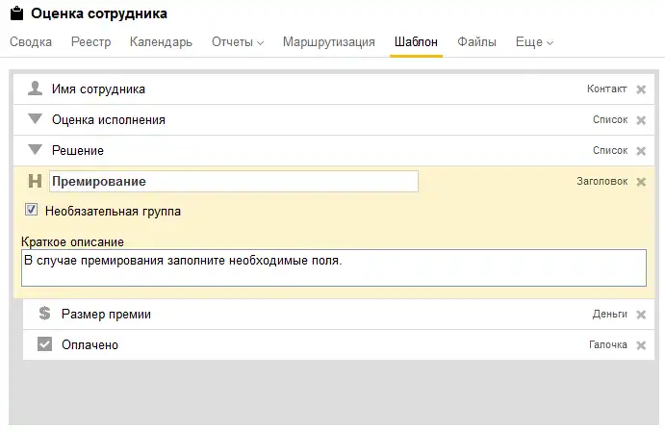Toggle the Необязательная группа checkbox
Image resolution: width=665 pixels, height=430 pixels.
(31, 210)
